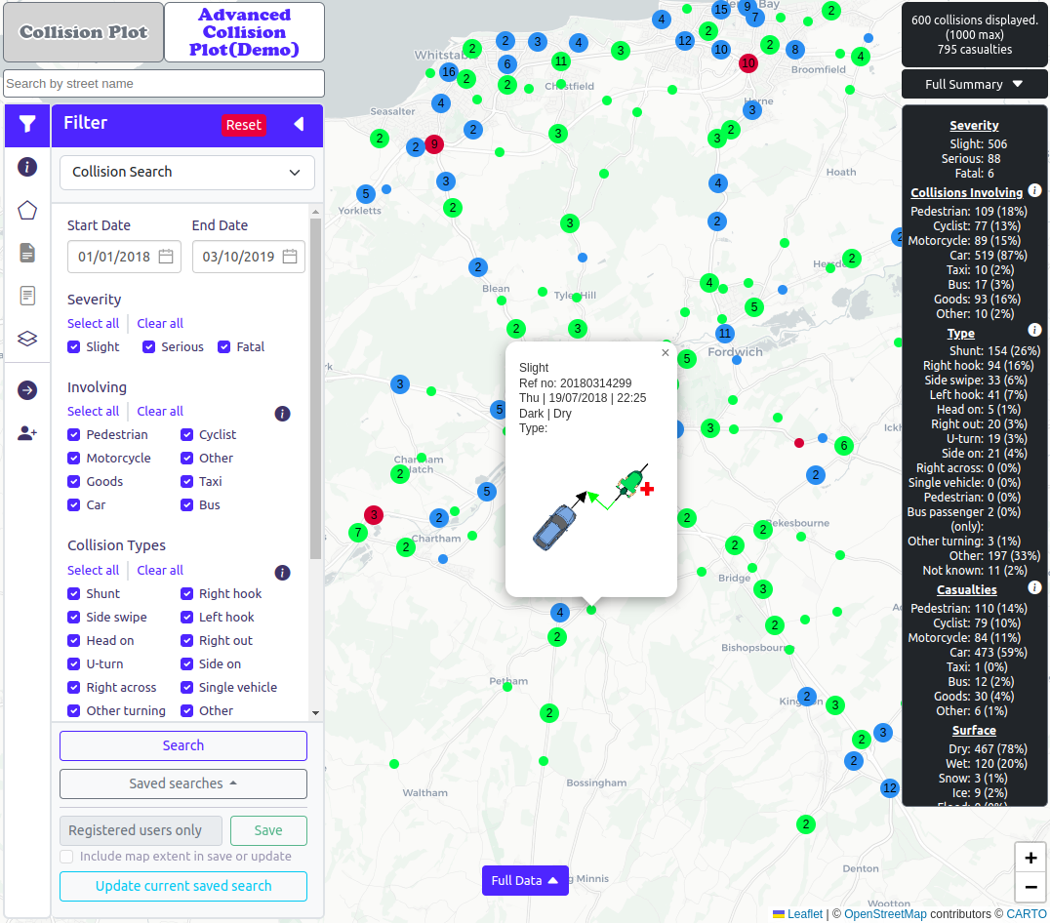Image resolution: width=1050 pixels, height=923 pixels.
Task: Switch to the Collision Plot tab
Action: pos(83,32)
